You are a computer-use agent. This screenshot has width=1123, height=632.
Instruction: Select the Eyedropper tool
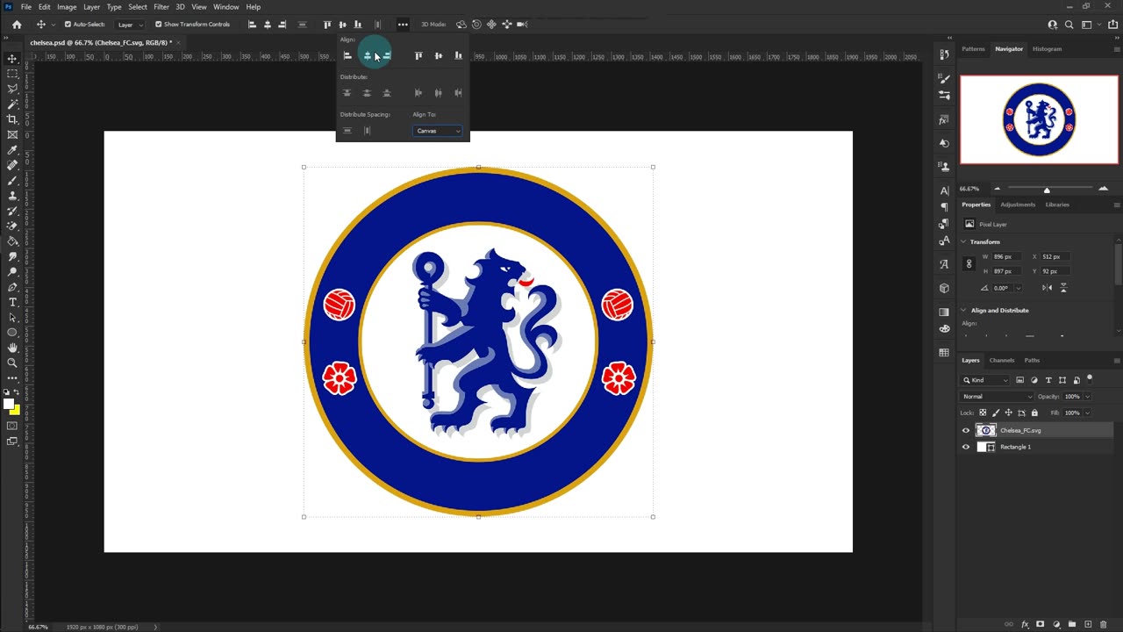(12, 150)
